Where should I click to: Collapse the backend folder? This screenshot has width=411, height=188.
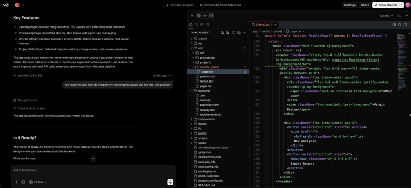tap(218, 91)
